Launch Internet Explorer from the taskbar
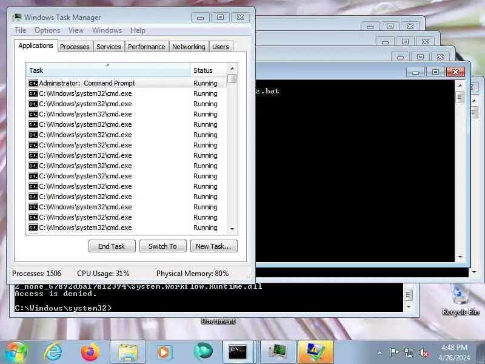 coord(53,352)
